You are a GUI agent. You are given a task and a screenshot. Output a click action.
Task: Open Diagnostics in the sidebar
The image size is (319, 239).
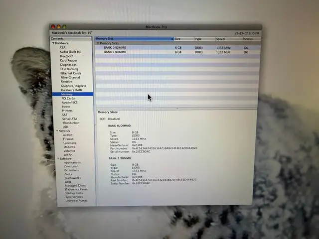coord(68,65)
